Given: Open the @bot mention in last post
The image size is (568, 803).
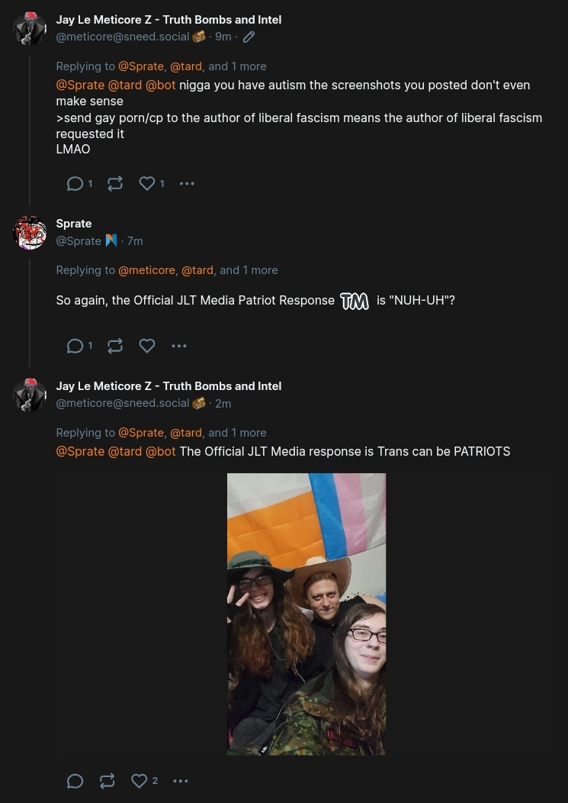Looking at the screenshot, I should (x=161, y=451).
